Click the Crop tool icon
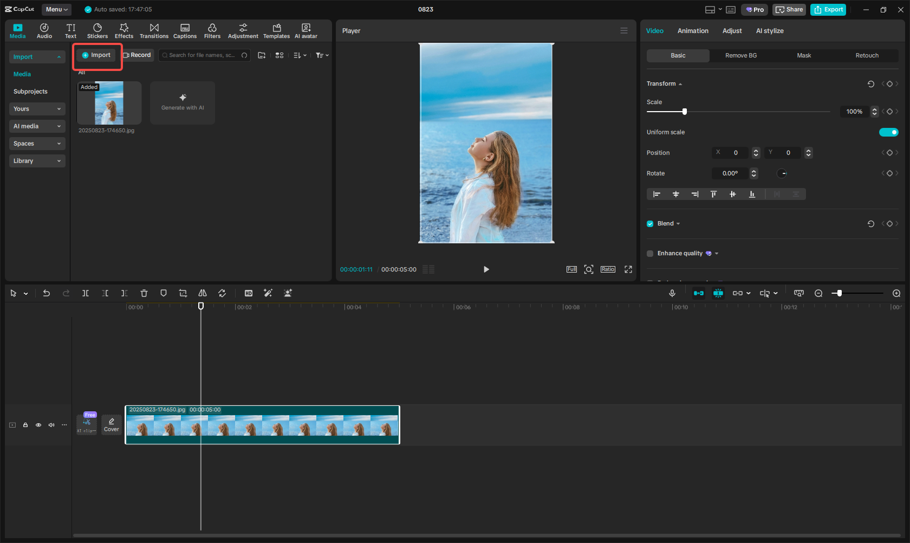The image size is (910, 543). [183, 293]
